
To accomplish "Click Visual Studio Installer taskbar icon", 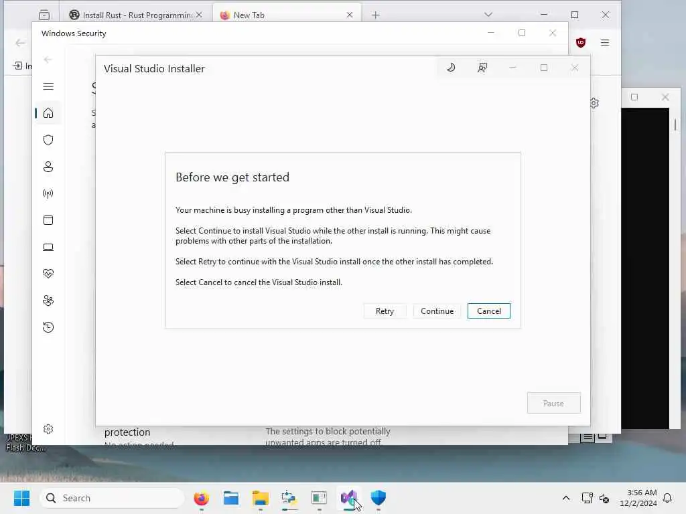I will [348, 498].
